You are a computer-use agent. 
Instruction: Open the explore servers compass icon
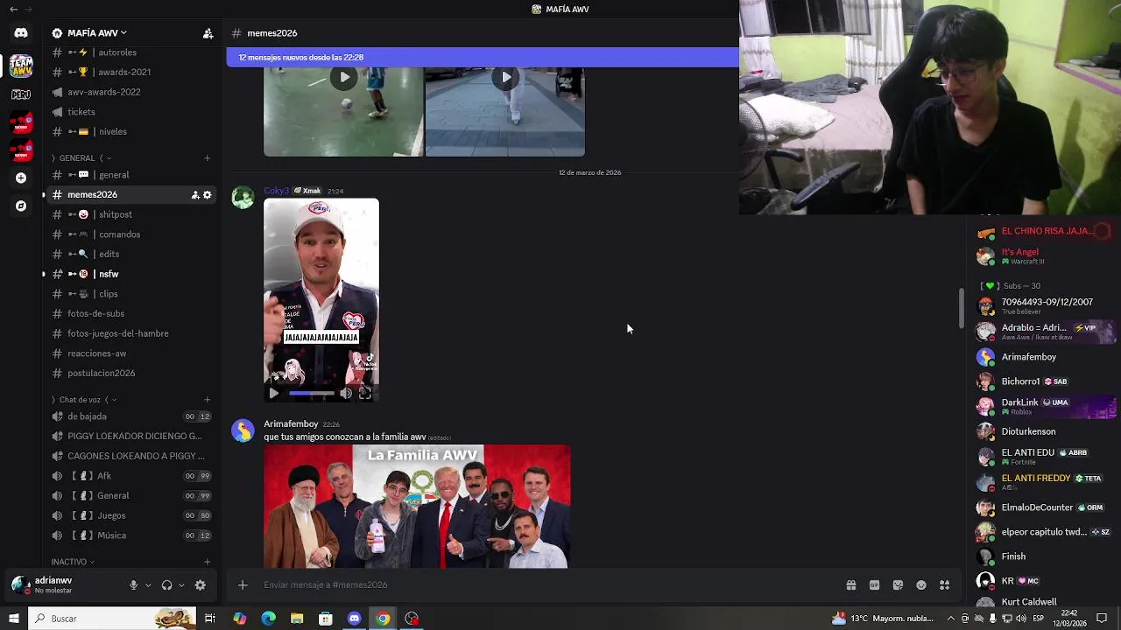[21, 206]
